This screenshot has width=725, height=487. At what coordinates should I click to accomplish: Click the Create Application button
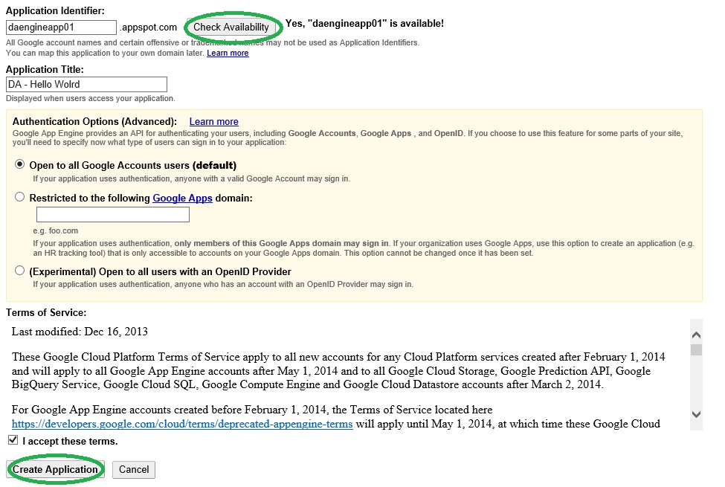pyautogui.click(x=55, y=470)
